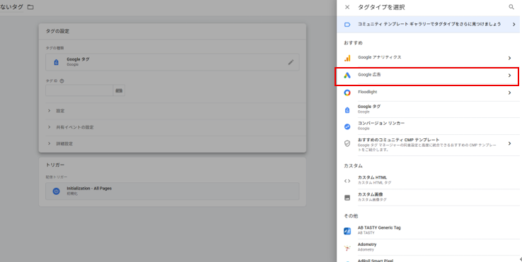522x262 pixels.
Task: Click the folder icon beside tag name
Action: pyautogui.click(x=30, y=7)
